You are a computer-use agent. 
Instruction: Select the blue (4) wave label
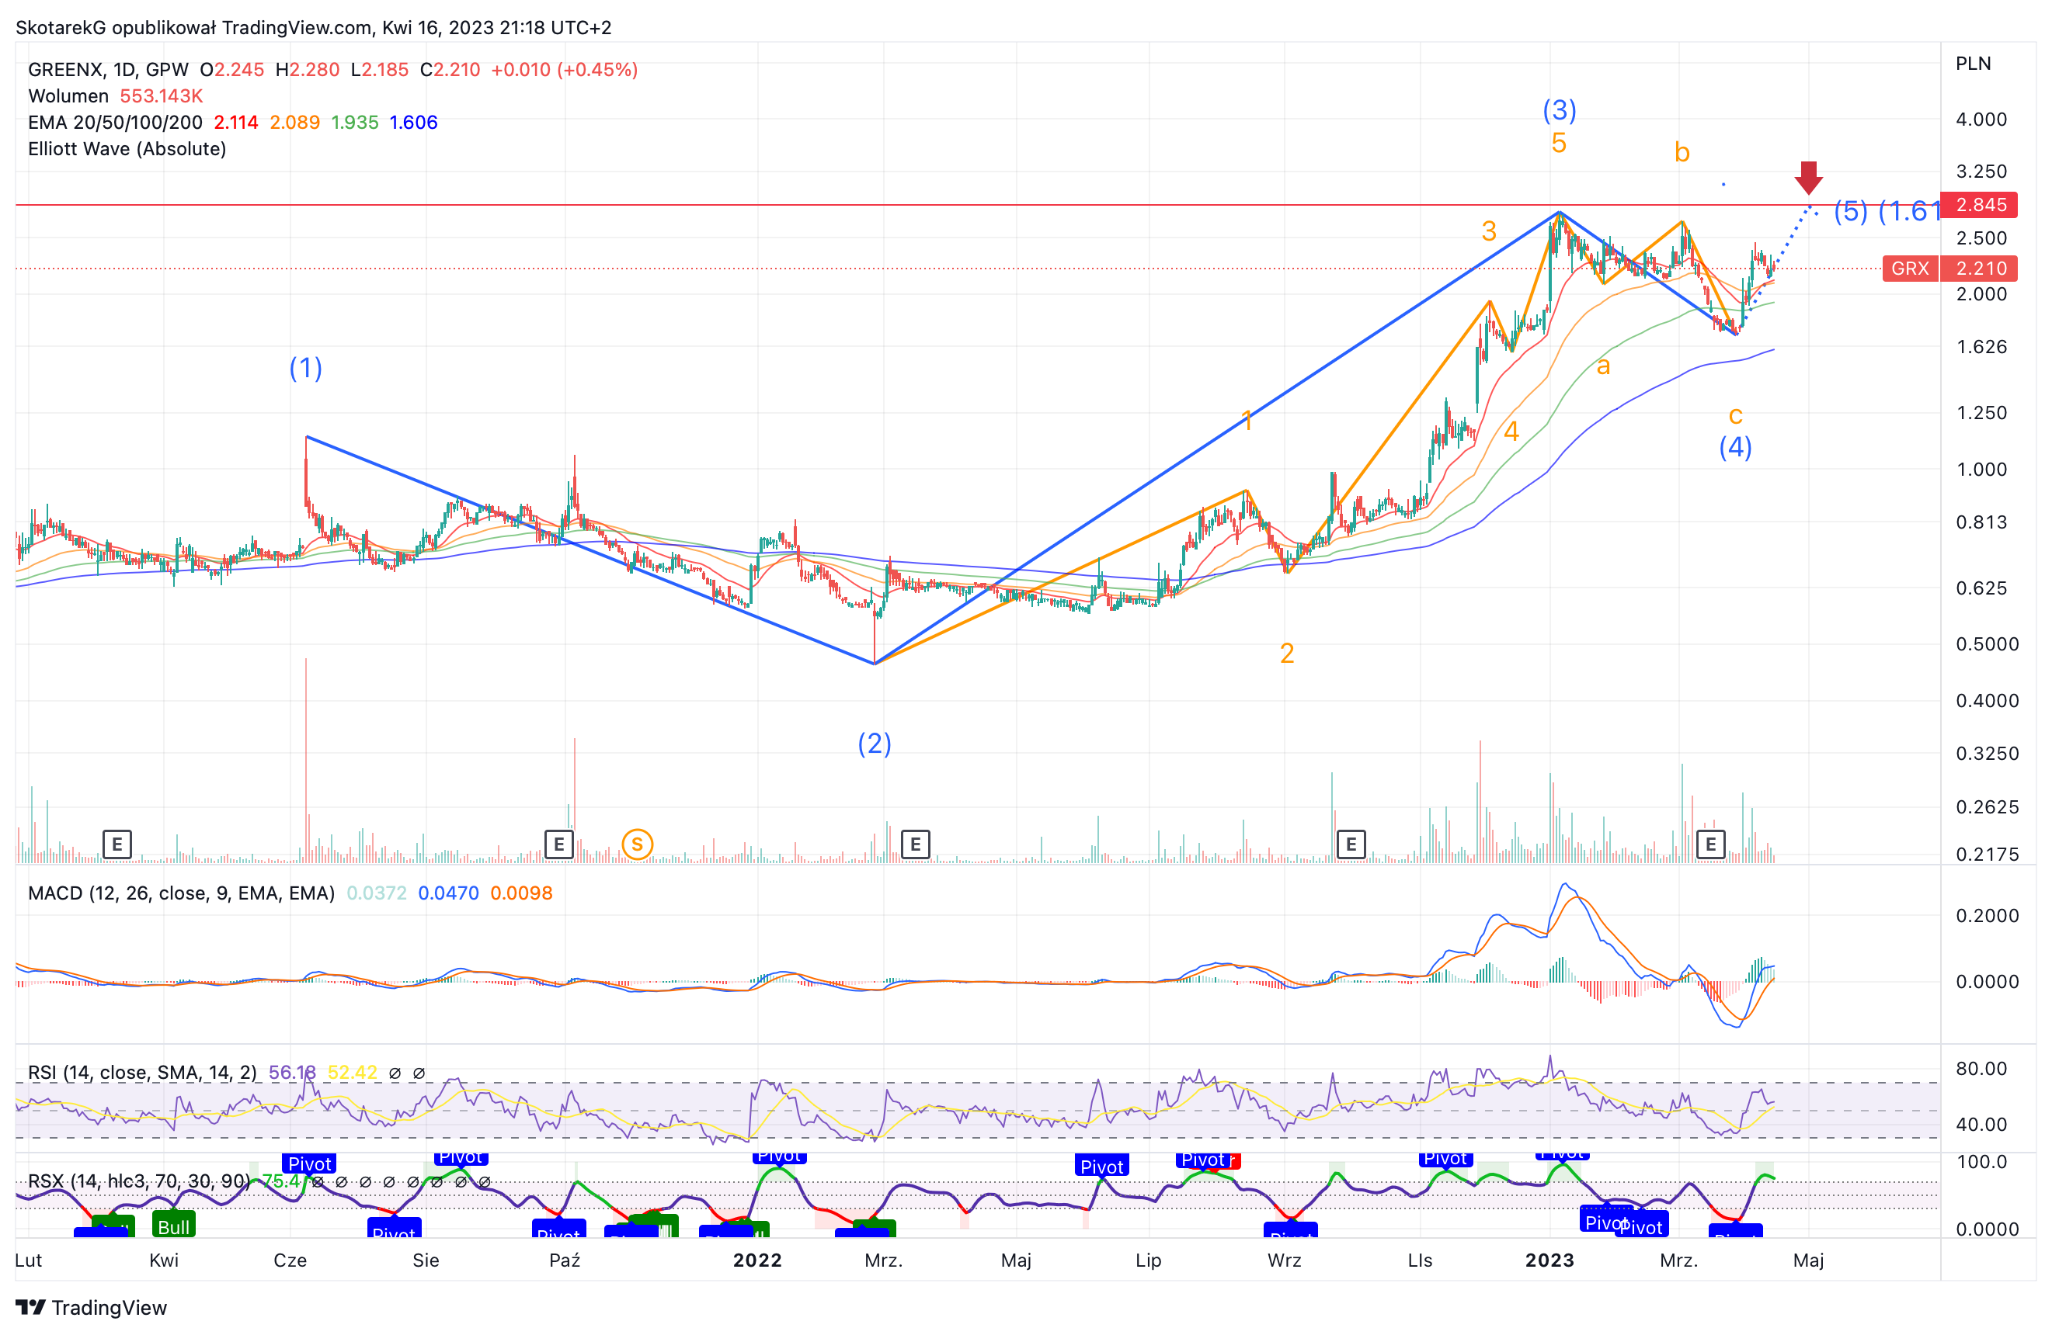pyautogui.click(x=1734, y=446)
